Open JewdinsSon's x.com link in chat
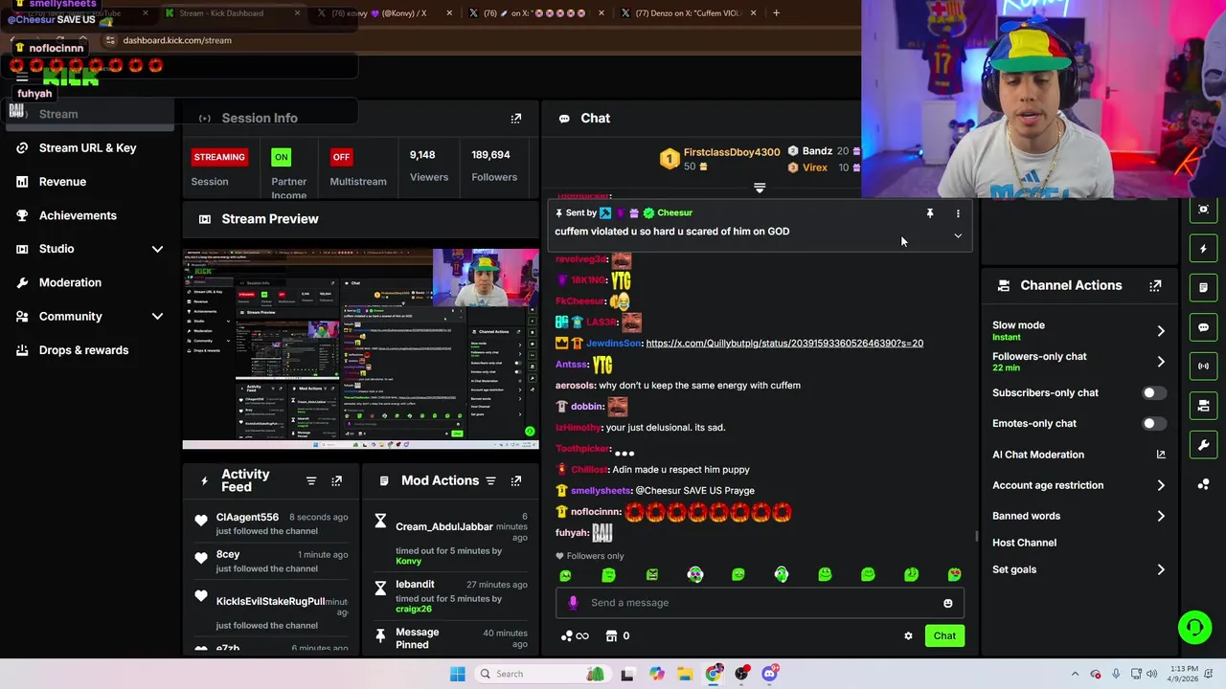The image size is (1226, 689). tap(784, 344)
